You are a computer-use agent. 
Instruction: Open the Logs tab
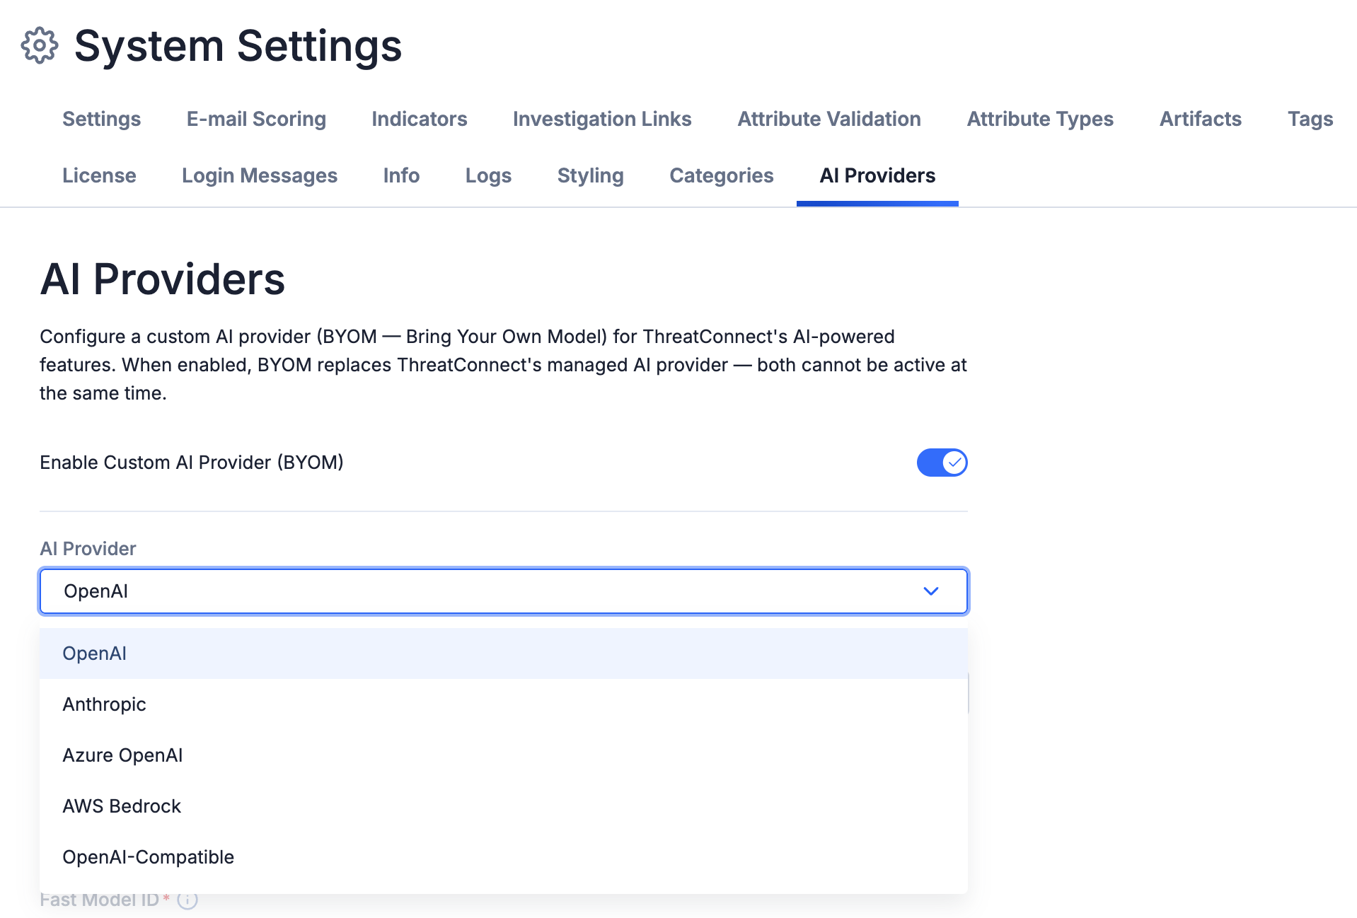488,175
